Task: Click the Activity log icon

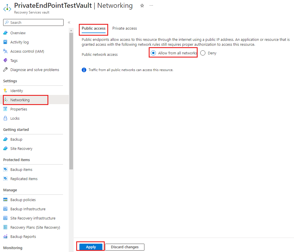Action: 5,42
